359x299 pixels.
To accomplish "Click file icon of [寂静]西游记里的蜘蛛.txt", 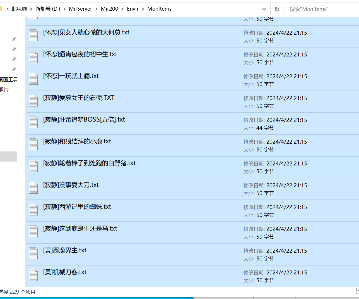I will (x=33, y=210).
